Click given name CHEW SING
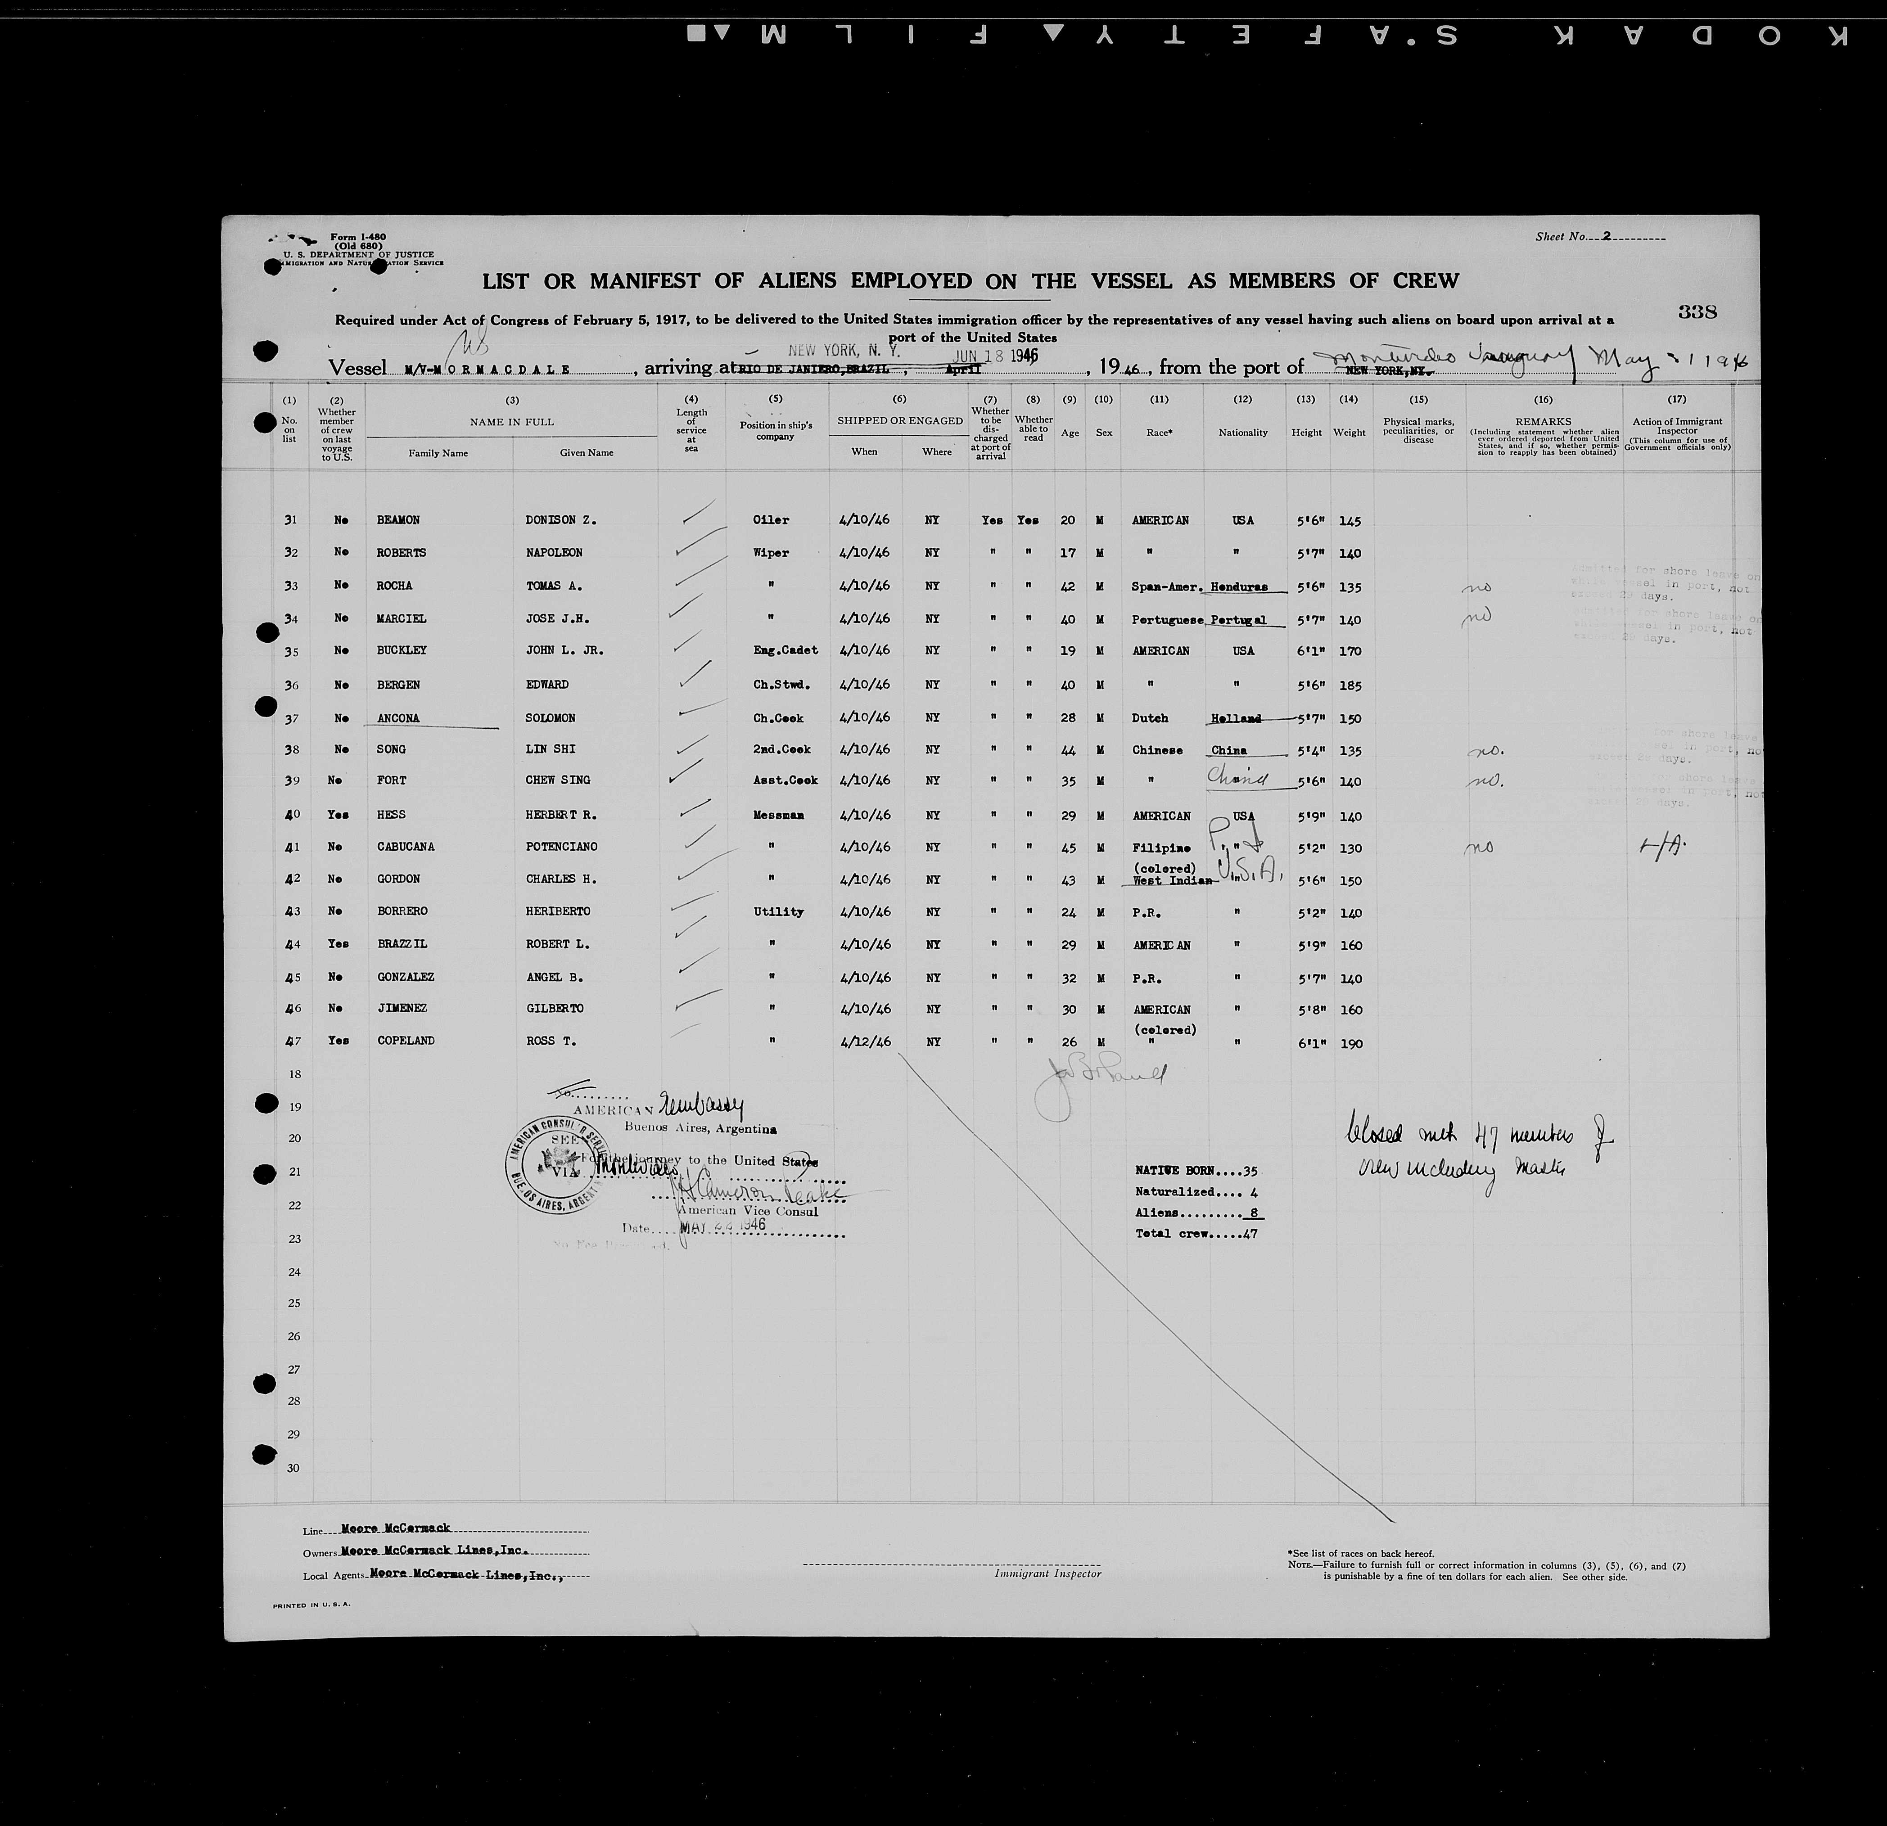This screenshot has width=1887, height=1826. pos(557,780)
